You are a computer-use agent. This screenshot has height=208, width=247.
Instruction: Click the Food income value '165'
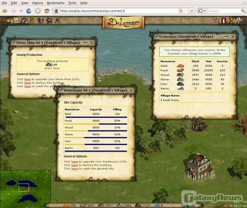[222, 70]
